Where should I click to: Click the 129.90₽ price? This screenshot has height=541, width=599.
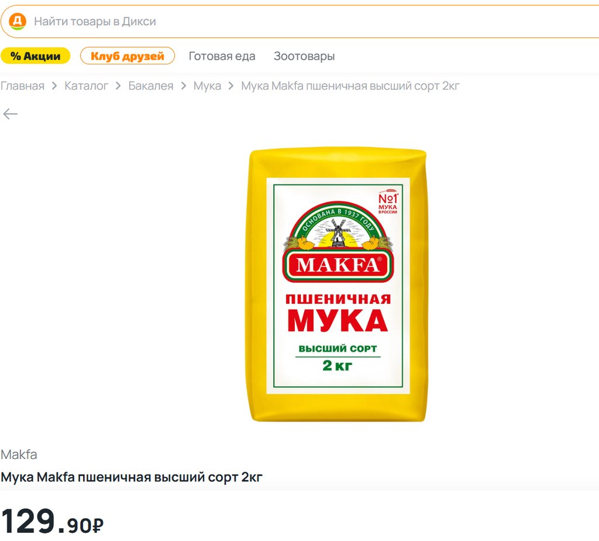point(53,521)
